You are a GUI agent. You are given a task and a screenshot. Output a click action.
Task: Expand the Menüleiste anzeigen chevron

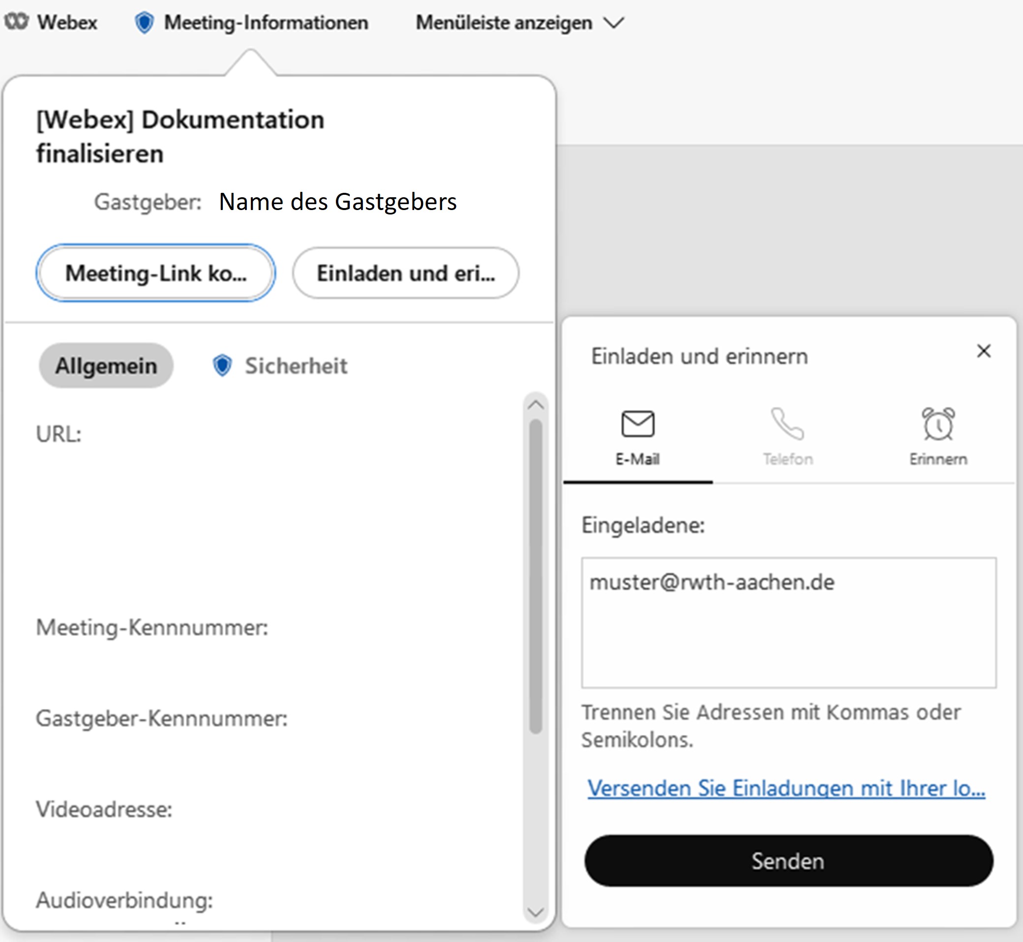(x=613, y=23)
